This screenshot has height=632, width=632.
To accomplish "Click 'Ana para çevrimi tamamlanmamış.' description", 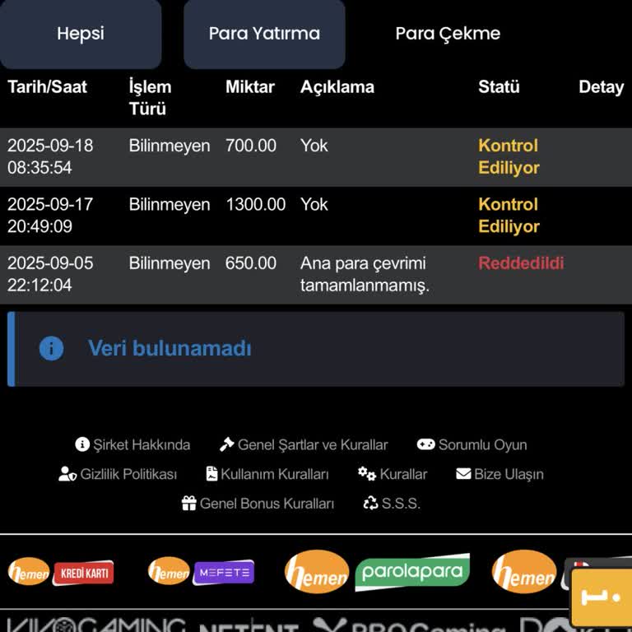I will tap(365, 275).
